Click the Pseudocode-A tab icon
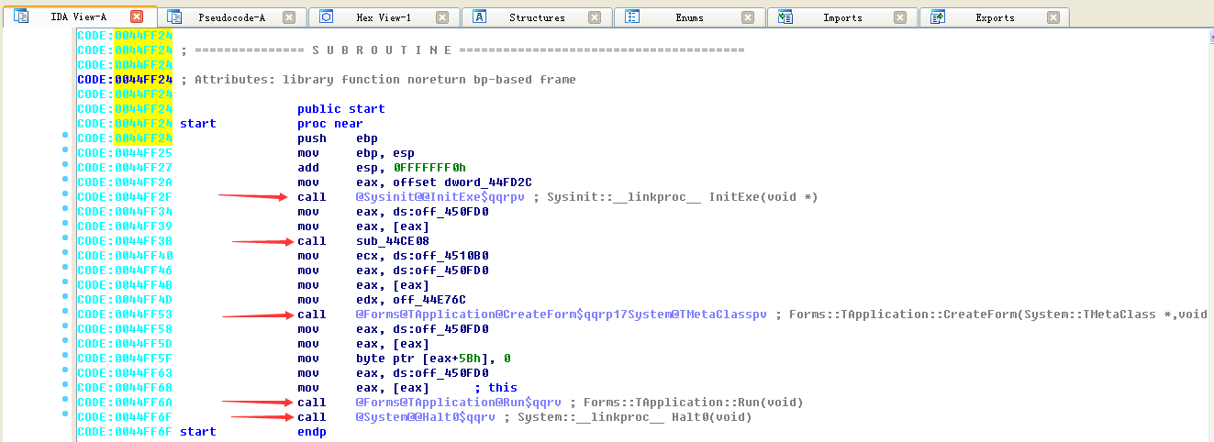1214x442 pixels. tap(174, 17)
